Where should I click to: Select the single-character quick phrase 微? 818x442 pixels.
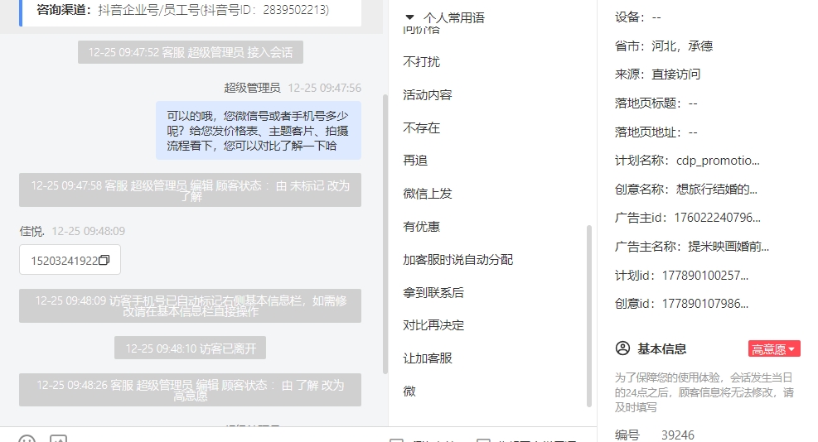coord(409,391)
